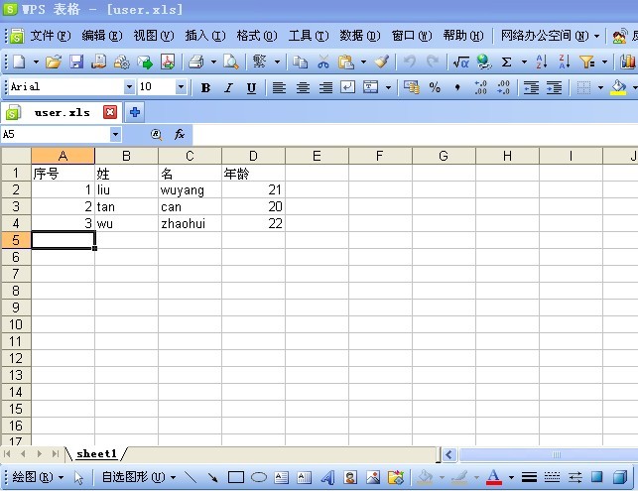Screen dimensions: 638x491
Task: Select cell containing zhaohui
Action: [191, 223]
